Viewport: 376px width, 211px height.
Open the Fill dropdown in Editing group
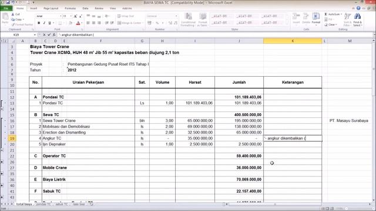tap(329, 19)
